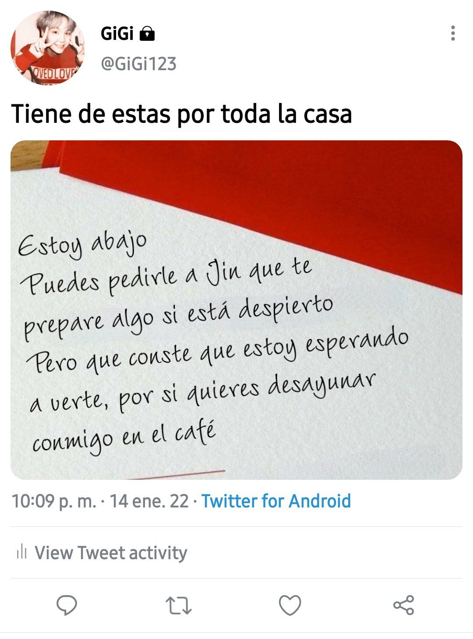The width and height of the screenshot is (473, 639).
Task: Open the three-dot more options menu
Action: click(453, 33)
